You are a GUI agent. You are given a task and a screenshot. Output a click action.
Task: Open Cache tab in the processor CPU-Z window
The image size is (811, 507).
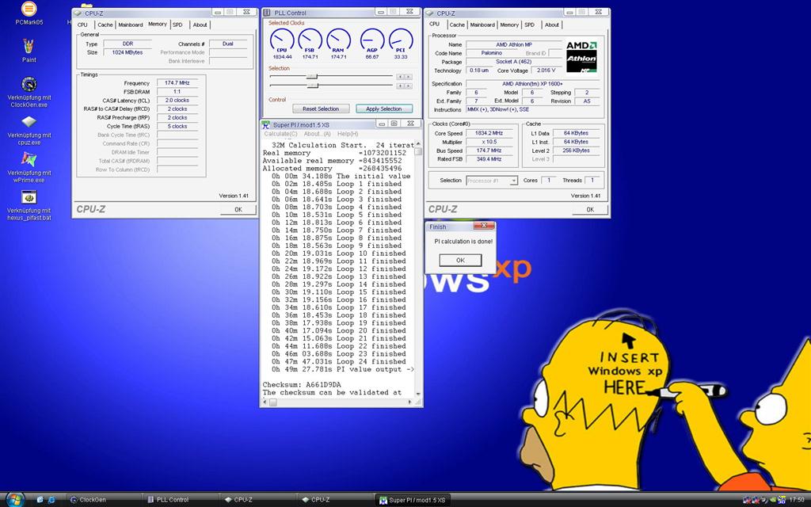[x=457, y=25]
